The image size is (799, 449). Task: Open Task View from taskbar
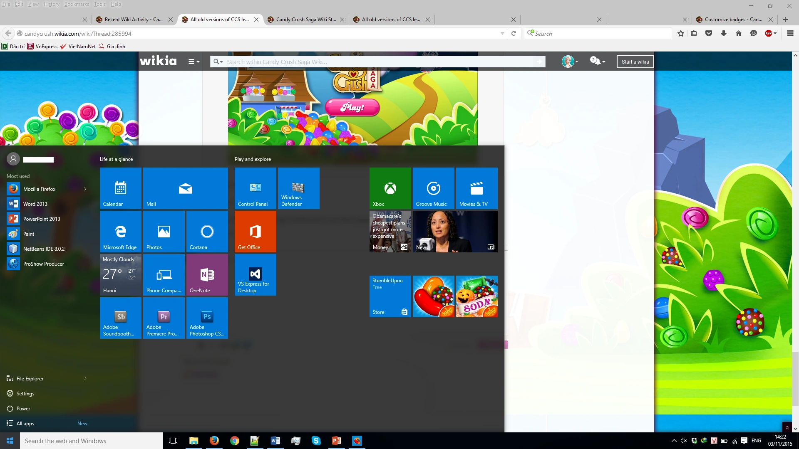(x=173, y=441)
